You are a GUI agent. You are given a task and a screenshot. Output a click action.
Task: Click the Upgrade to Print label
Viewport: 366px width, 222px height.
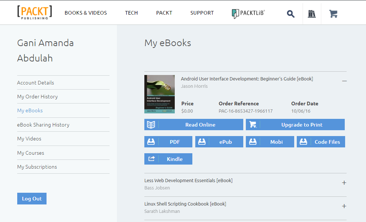coord(302,125)
